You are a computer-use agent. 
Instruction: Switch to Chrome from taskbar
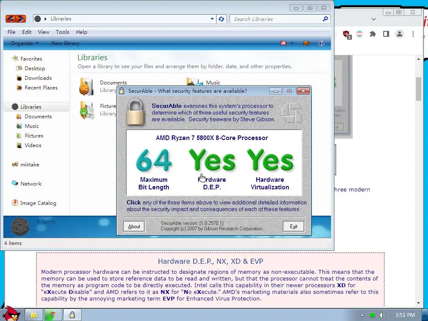(53, 315)
